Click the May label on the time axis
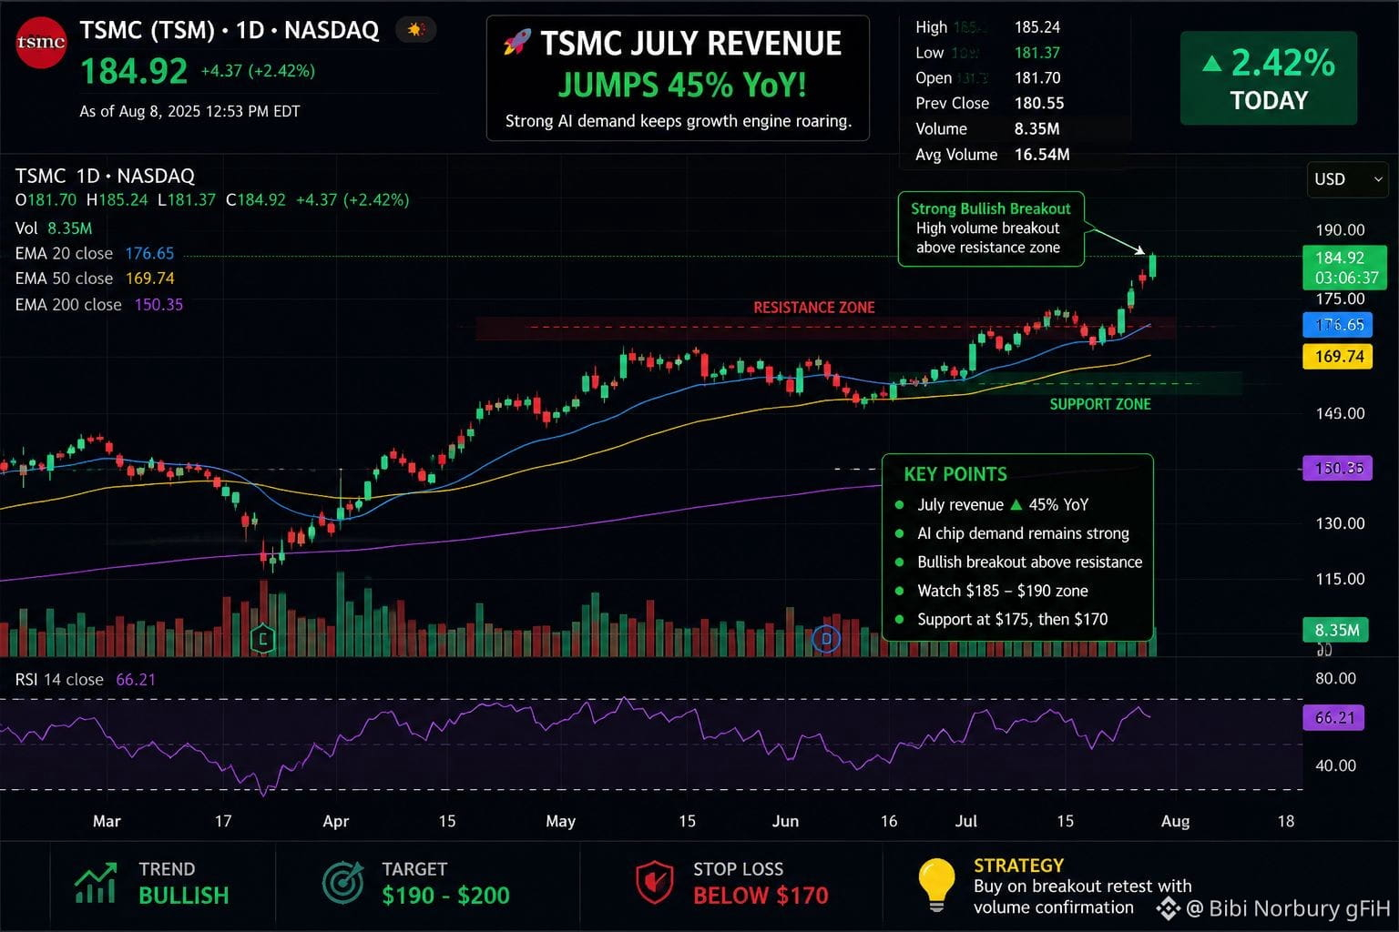This screenshot has width=1399, height=932. coord(560,821)
